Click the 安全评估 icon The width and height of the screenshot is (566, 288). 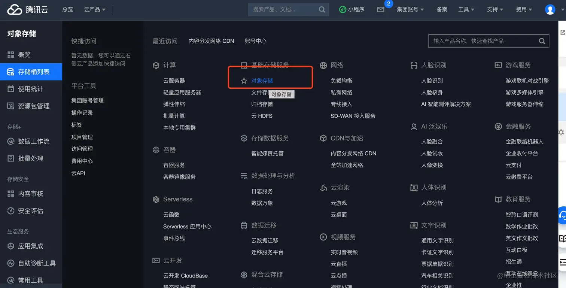(11, 211)
